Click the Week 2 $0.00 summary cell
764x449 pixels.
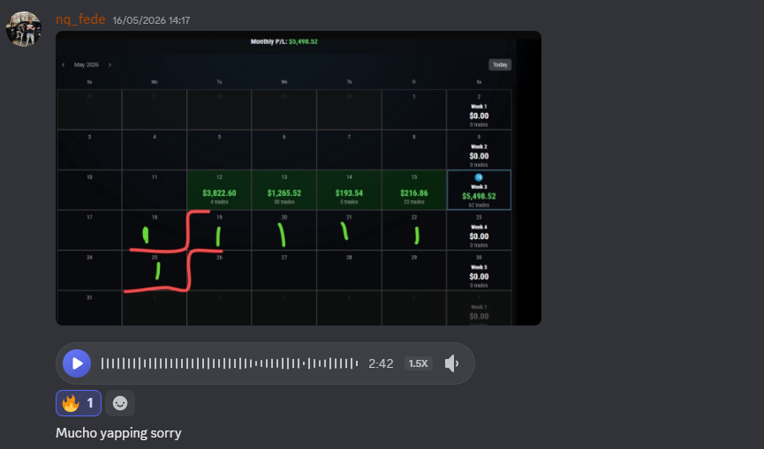(479, 150)
